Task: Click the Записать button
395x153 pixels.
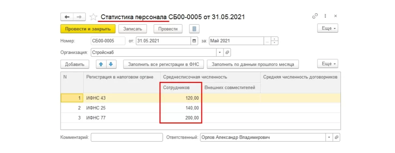Action: (x=133, y=29)
